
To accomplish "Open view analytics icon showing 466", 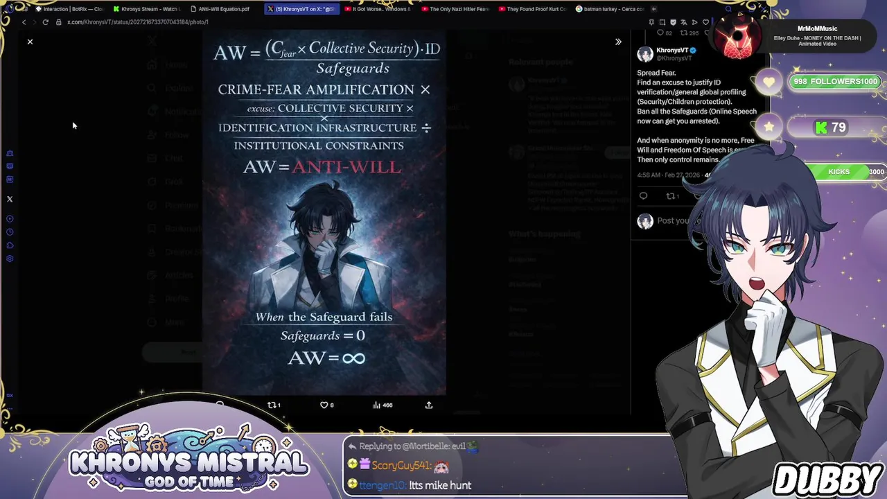I will click(x=383, y=405).
